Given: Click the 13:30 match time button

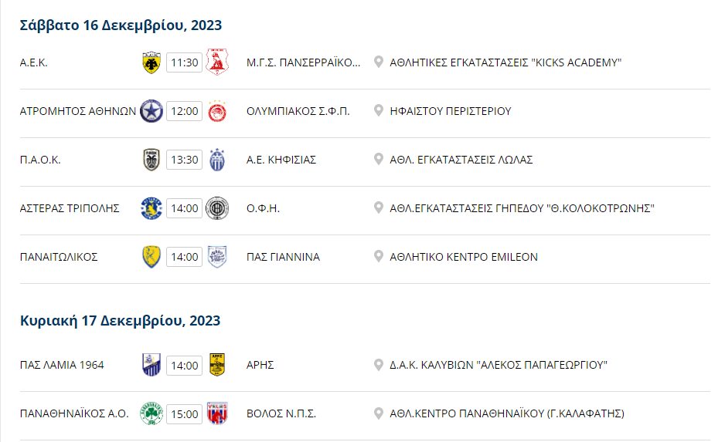Looking at the screenshot, I should [185, 160].
